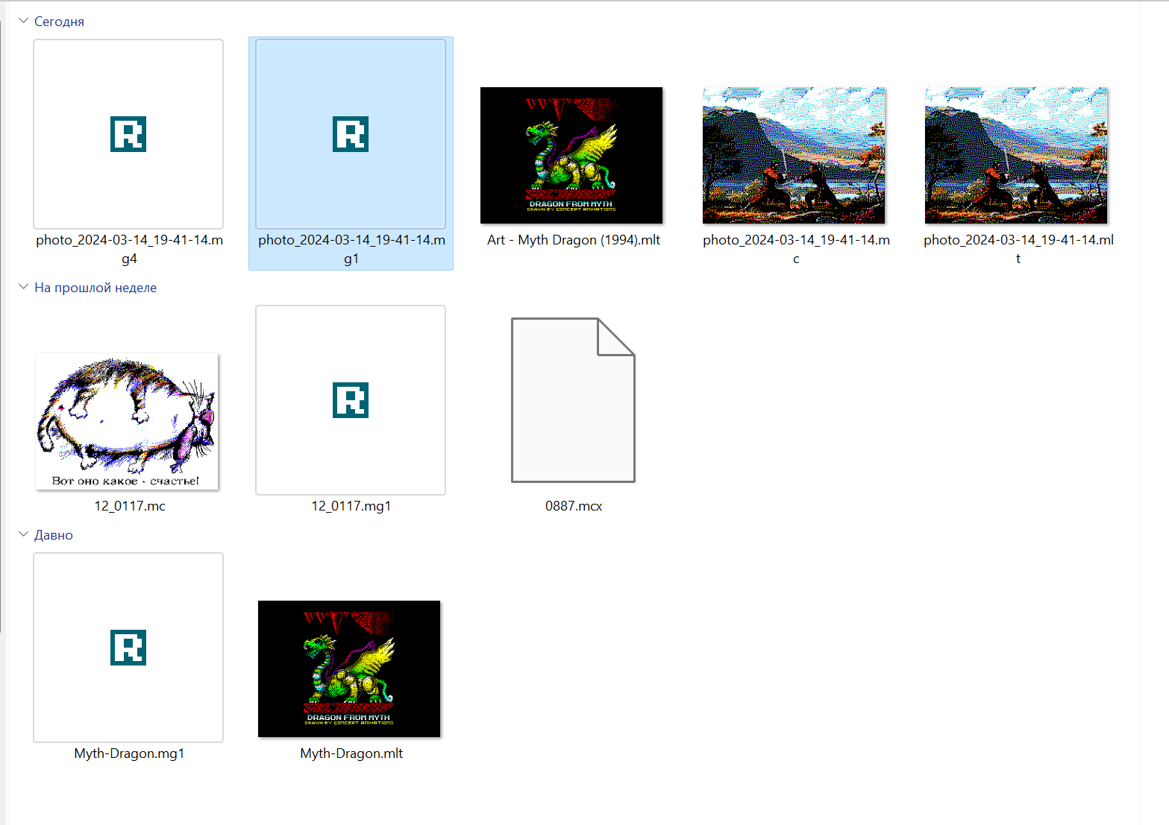
Task: Click the file name photo_2024-03-14_19-41-14.mg1
Action: click(x=351, y=249)
